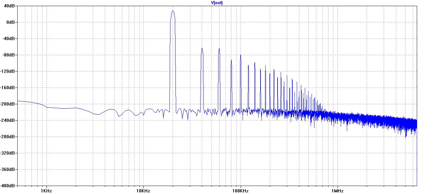437x194 pixels.
Task: Click the -400dB axis label
Action: pyautogui.click(x=8, y=186)
